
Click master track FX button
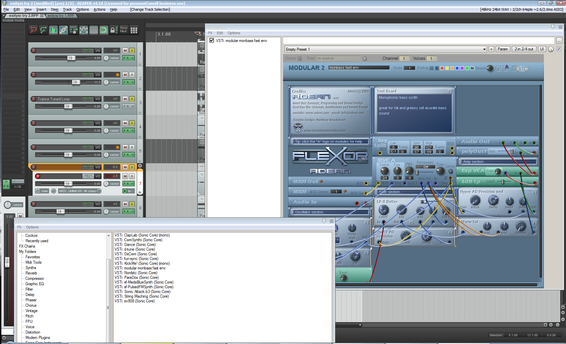6,186
